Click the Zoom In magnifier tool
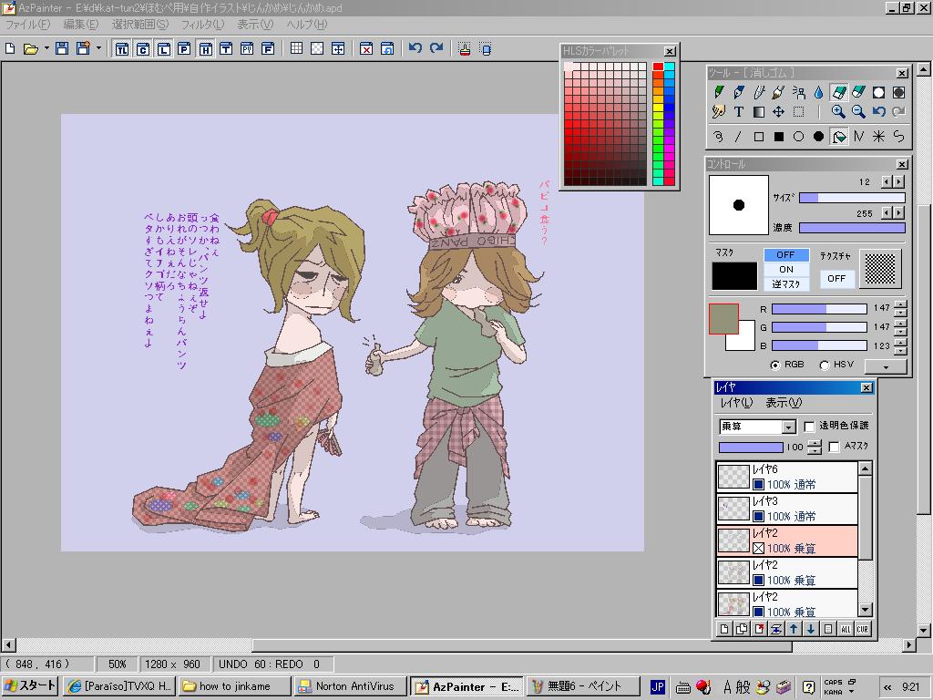 tap(838, 112)
